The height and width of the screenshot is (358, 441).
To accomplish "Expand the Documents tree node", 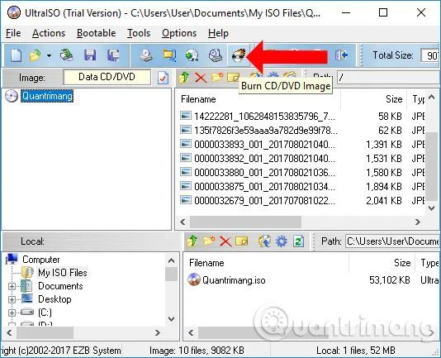I will (12, 286).
